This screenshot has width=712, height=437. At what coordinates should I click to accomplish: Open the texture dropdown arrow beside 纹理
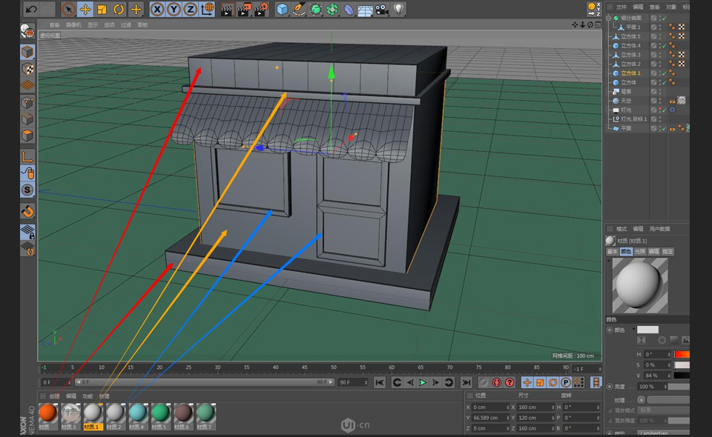(x=642, y=401)
